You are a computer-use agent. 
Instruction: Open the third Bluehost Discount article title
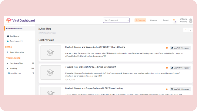pos(94,88)
